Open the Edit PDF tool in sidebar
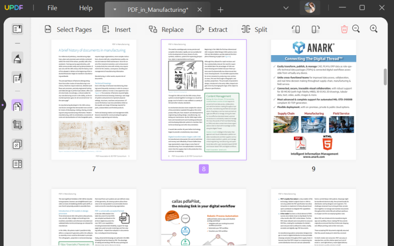Viewport: 394px width, 246px height. coord(17,78)
